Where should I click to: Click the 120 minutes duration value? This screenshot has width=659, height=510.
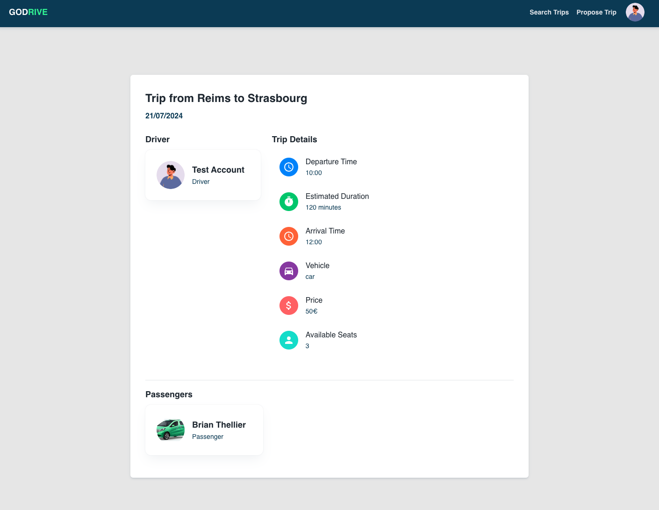pos(323,207)
